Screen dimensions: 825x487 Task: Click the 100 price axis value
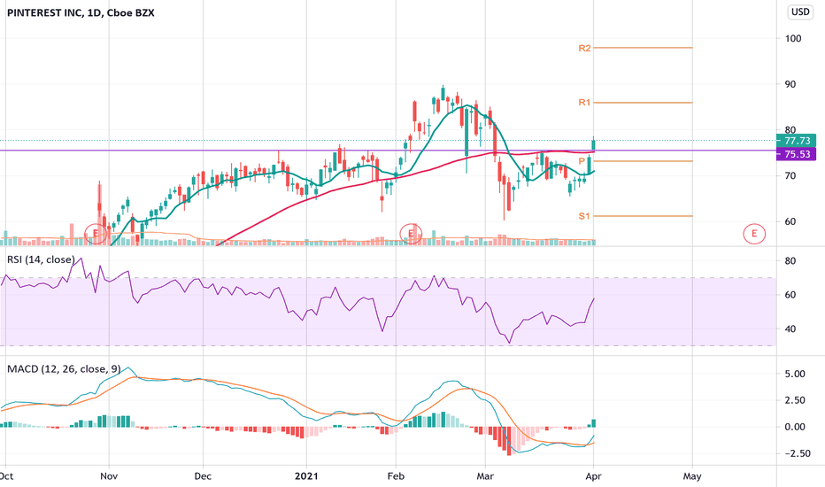(793, 38)
